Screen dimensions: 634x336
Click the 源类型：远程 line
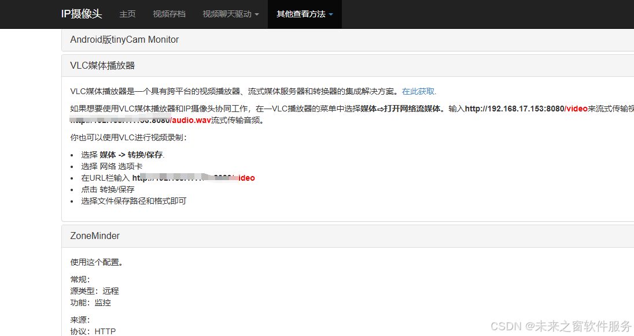pyautogui.click(x=95, y=291)
